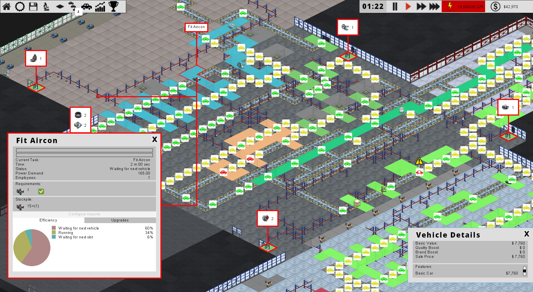The height and width of the screenshot is (292, 533).
Task: Open research with the microscope icon
Action: pyautogui.click(x=47, y=6)
